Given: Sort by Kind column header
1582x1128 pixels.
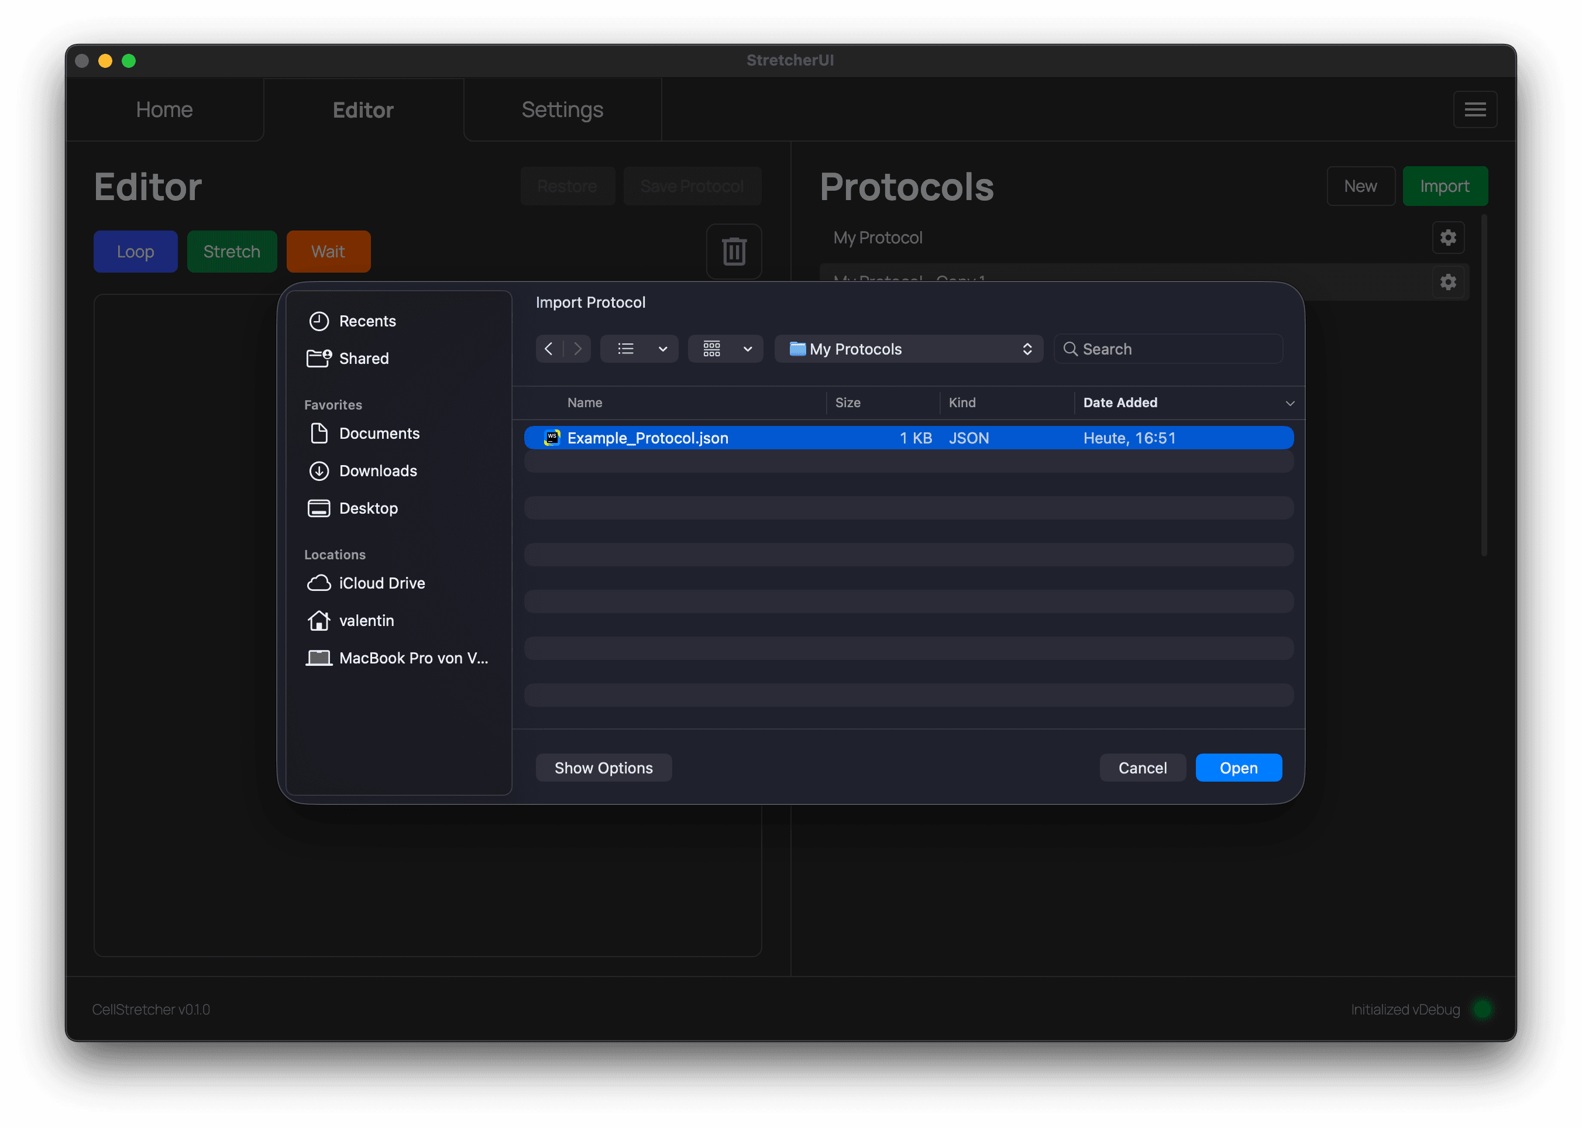Looking at the screenshot, I should pos(962,403).
